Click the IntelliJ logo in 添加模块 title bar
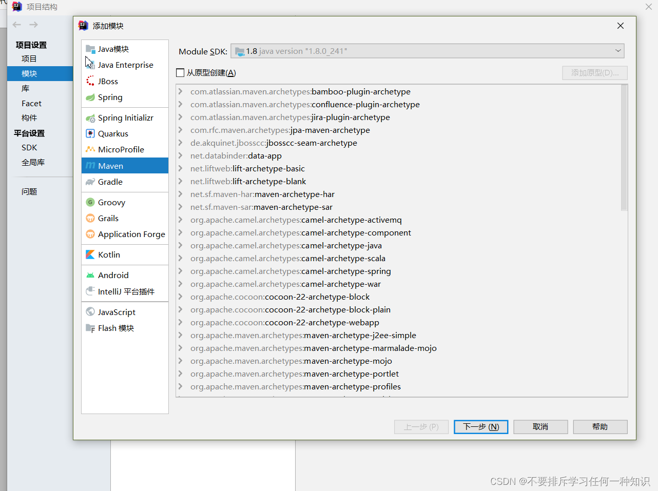 [x=83, y=26]
